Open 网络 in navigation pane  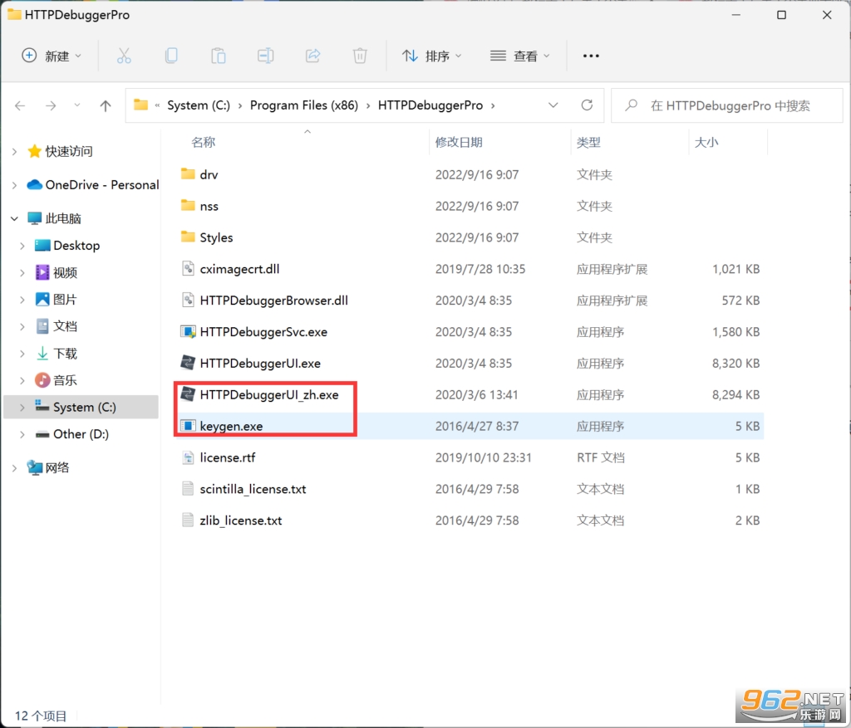(x=57, y=468)
